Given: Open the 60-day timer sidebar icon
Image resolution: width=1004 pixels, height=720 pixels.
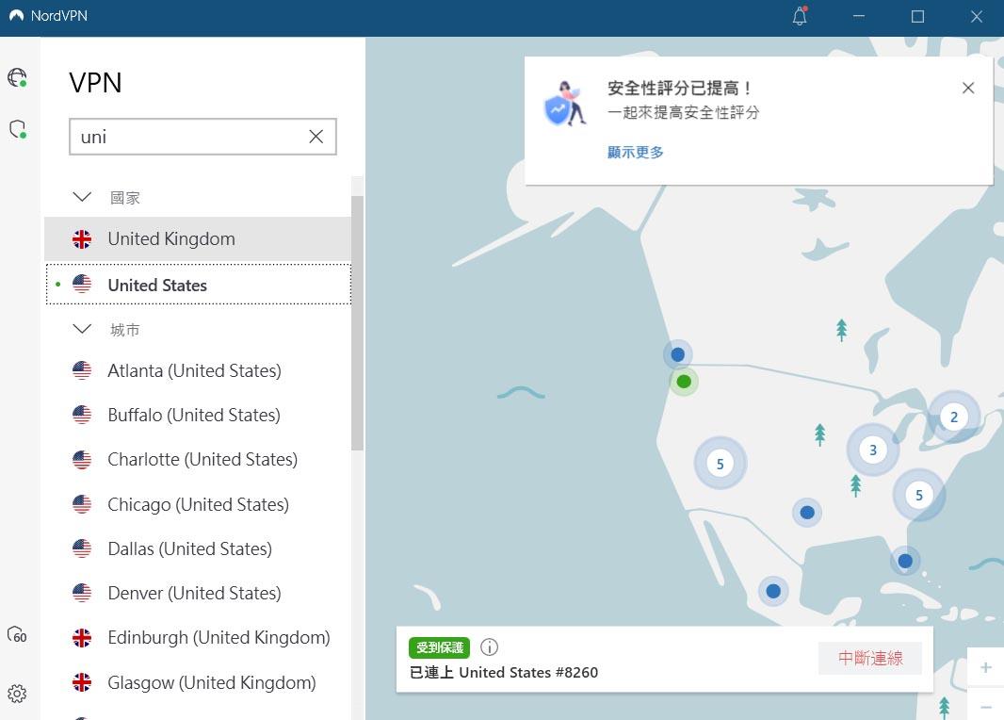Looking at the screenshot, I should coord(17,634).
